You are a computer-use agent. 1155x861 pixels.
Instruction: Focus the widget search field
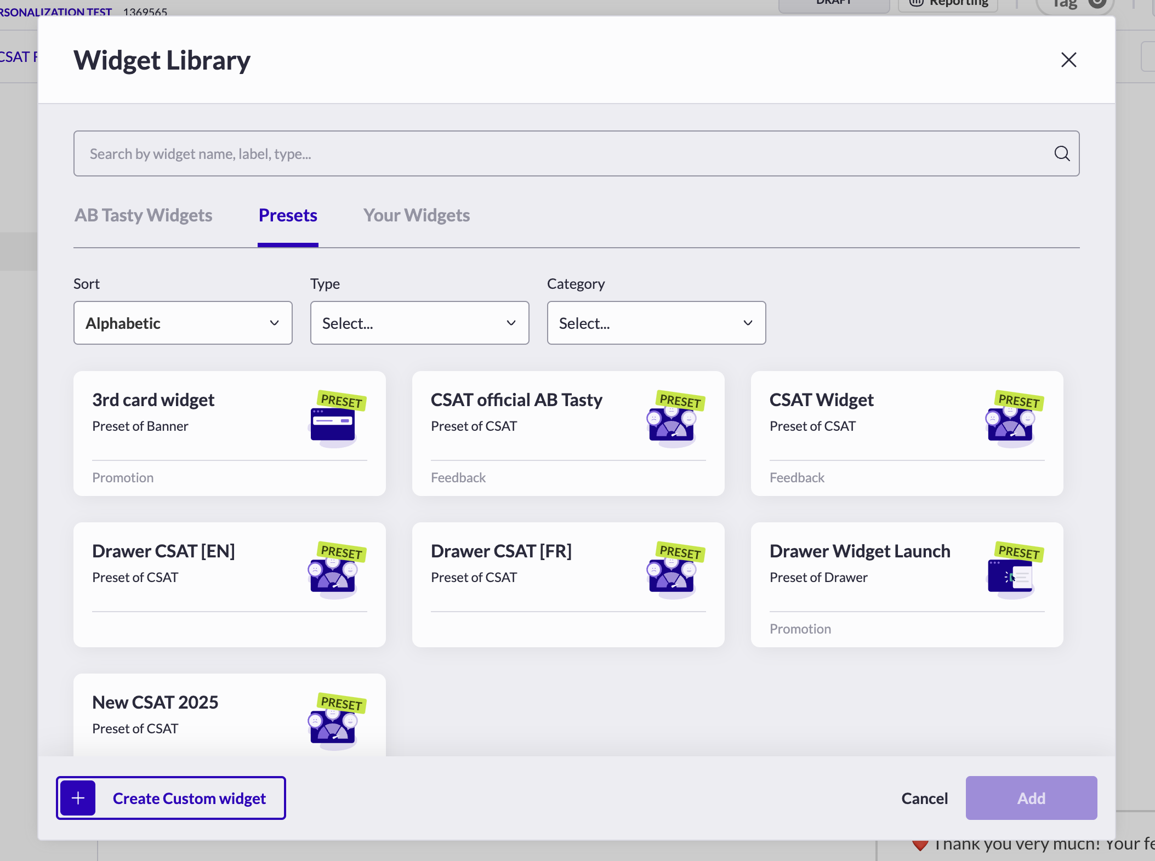[x=577, y=153]
